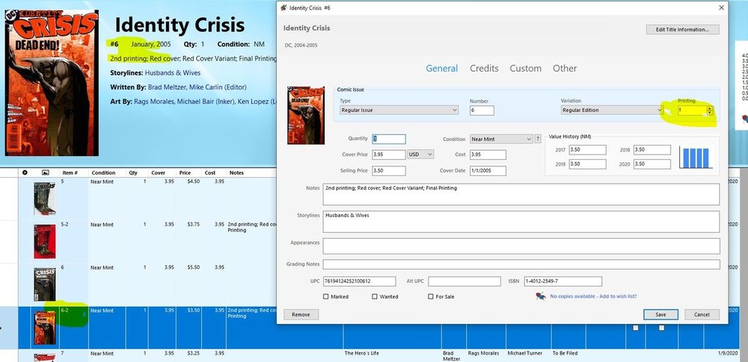
Task: Click the Remove button
Action: [301, 314]
